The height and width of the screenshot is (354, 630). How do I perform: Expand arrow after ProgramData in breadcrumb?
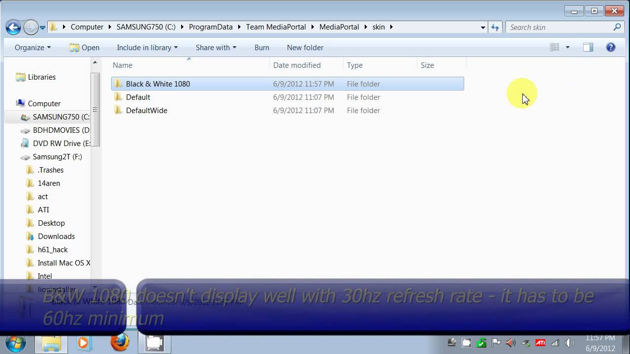[239, 27]
